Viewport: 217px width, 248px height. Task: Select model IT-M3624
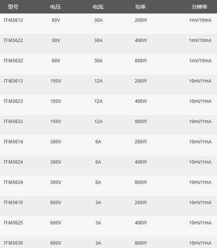[13, 162]
